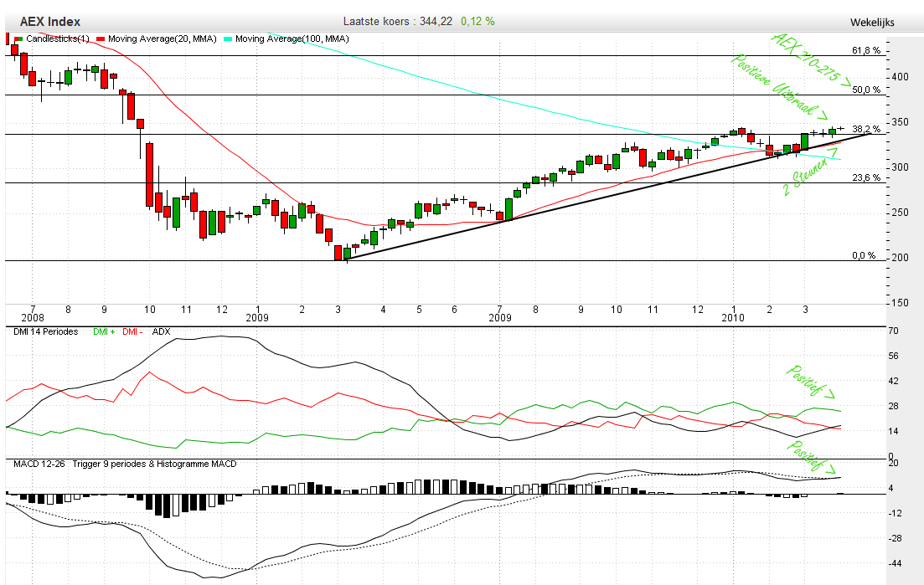Click the Candlesticks(1) legend icon
This screenshot has height=585, width=924.
pos(18,38)
